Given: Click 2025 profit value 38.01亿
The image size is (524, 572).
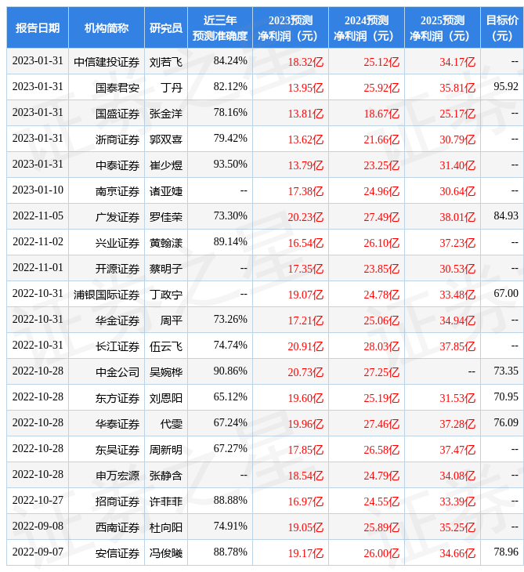Looking at the screenshot, I should point(457,217).
